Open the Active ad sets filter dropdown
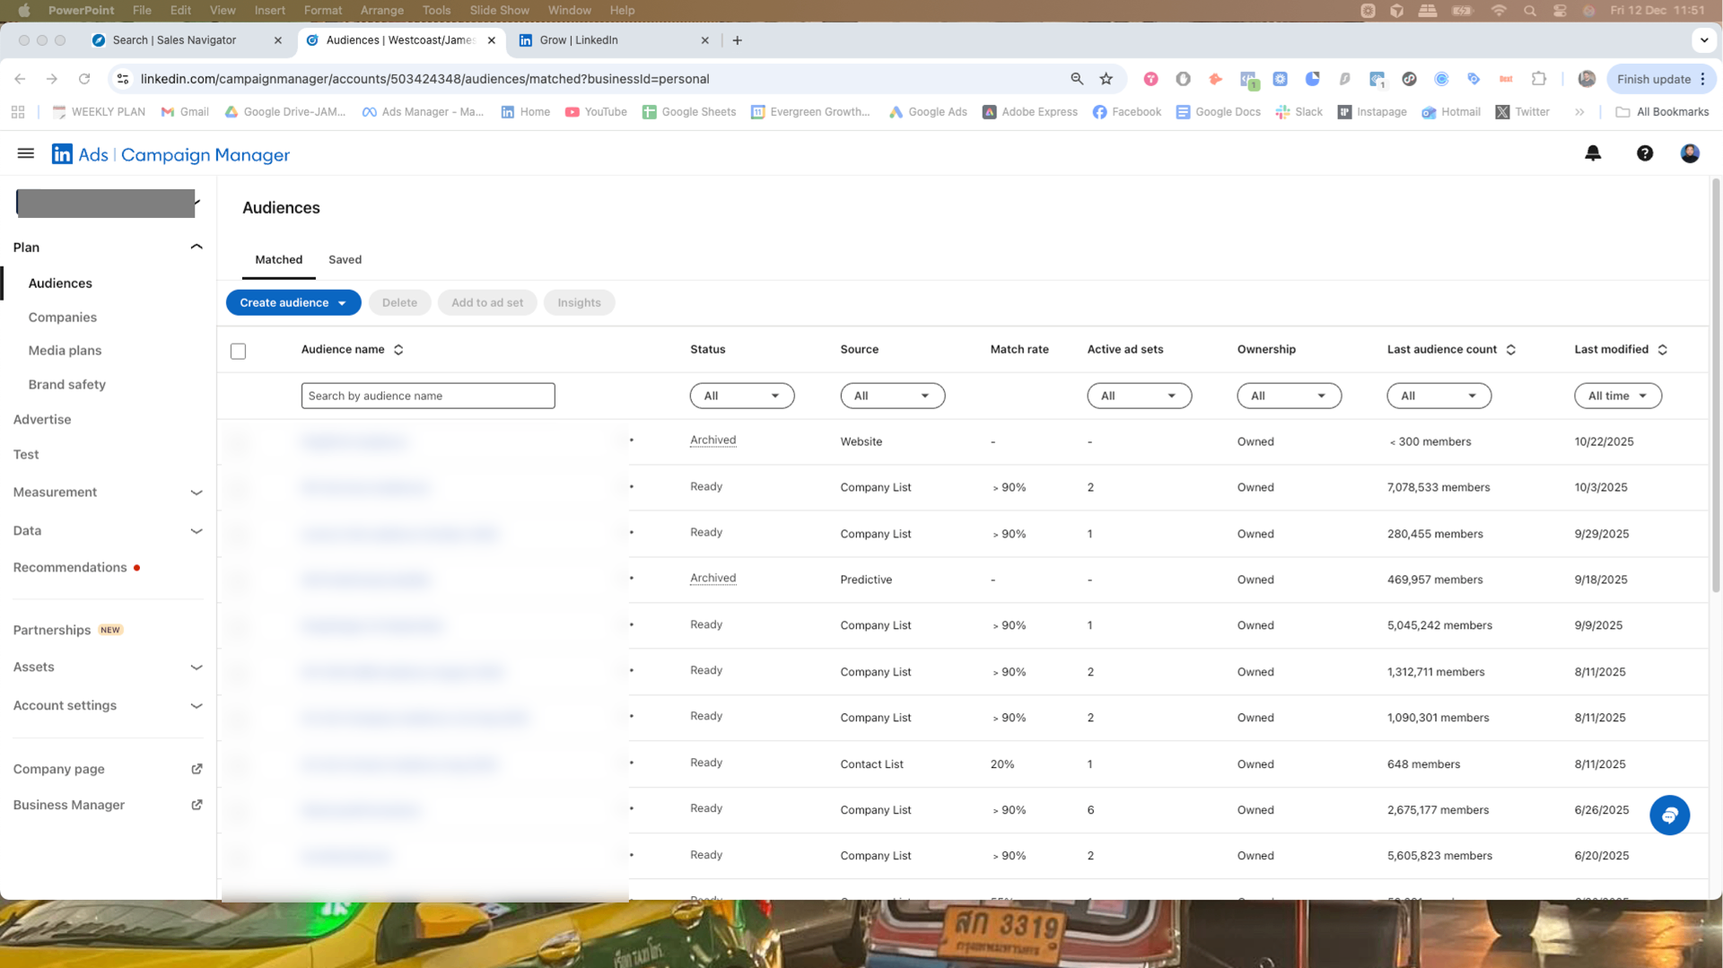The height and width of the screenshot is (968, 1723). [x=1139, y=396]
